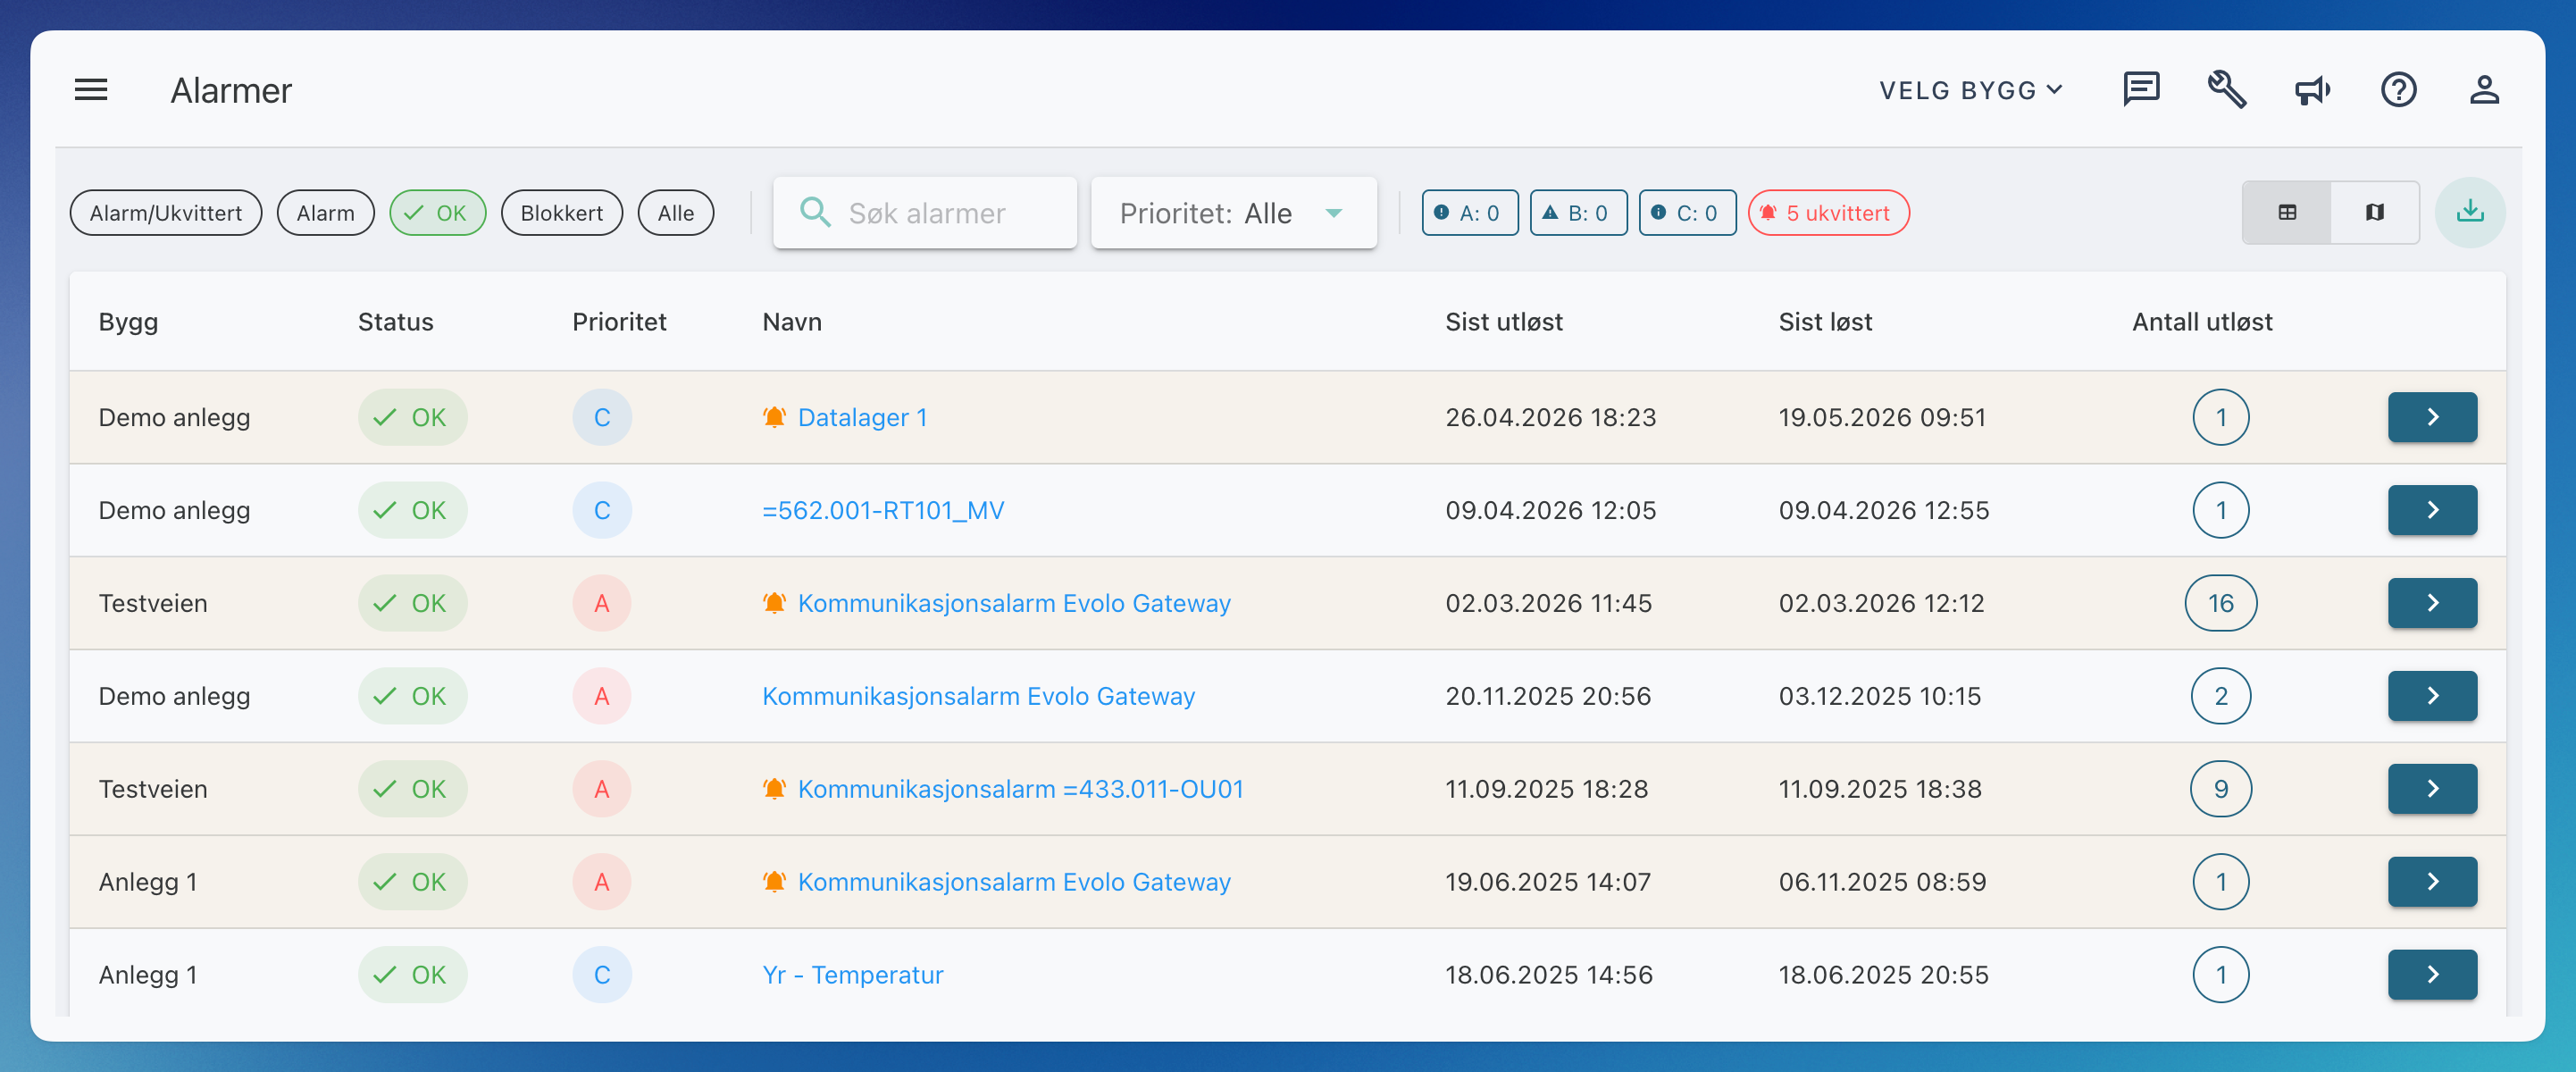Expand details for Datalager 1 row
Screen dimensions: 2576x1072
click(x=2432, y=417)
